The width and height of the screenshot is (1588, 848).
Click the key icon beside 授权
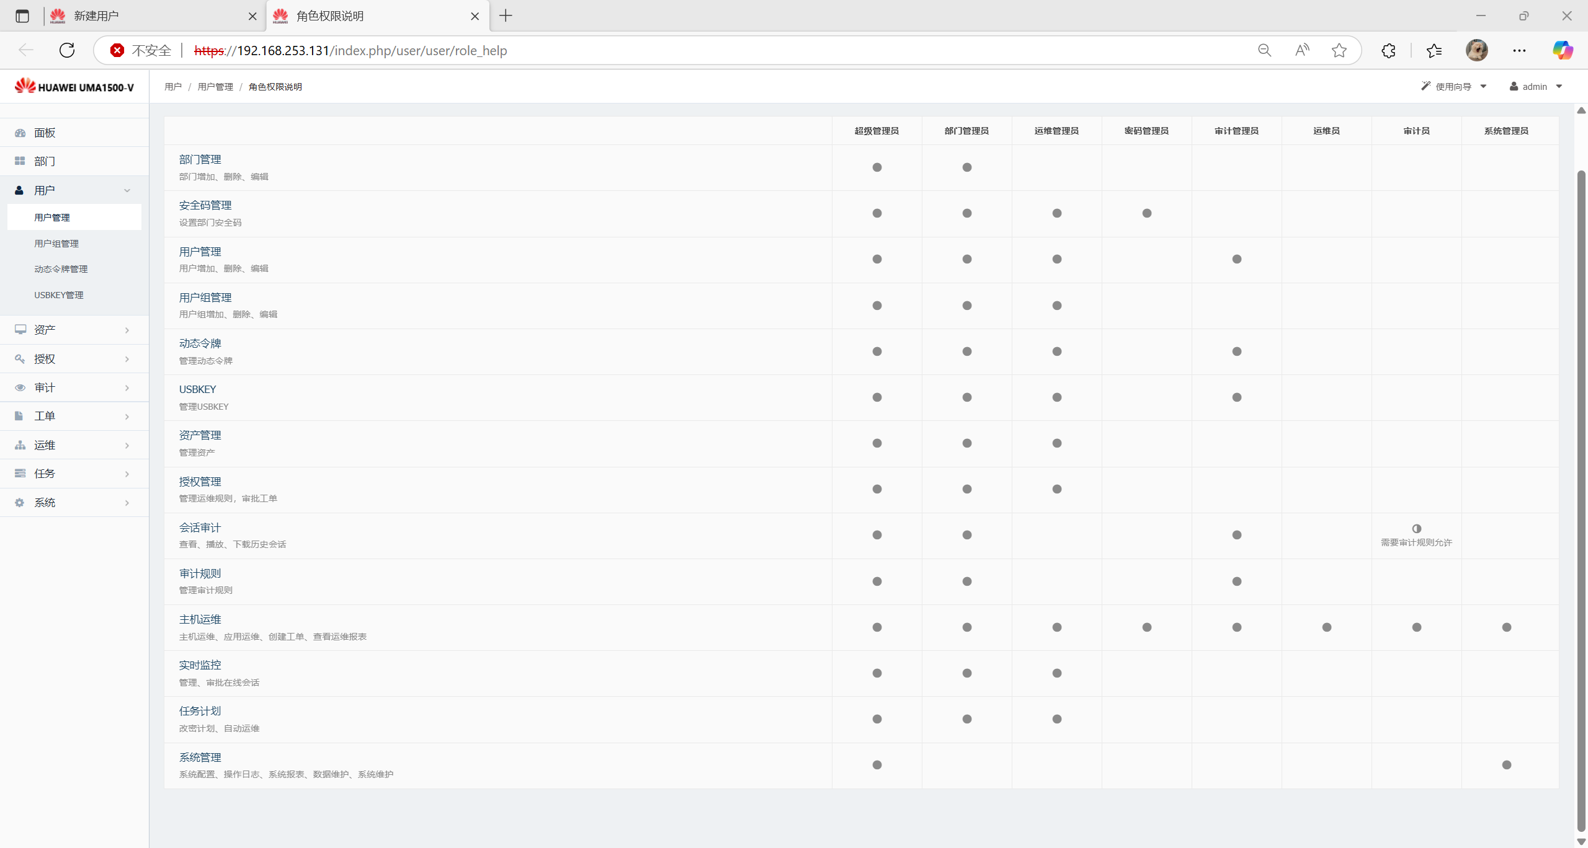coord(20,359)
